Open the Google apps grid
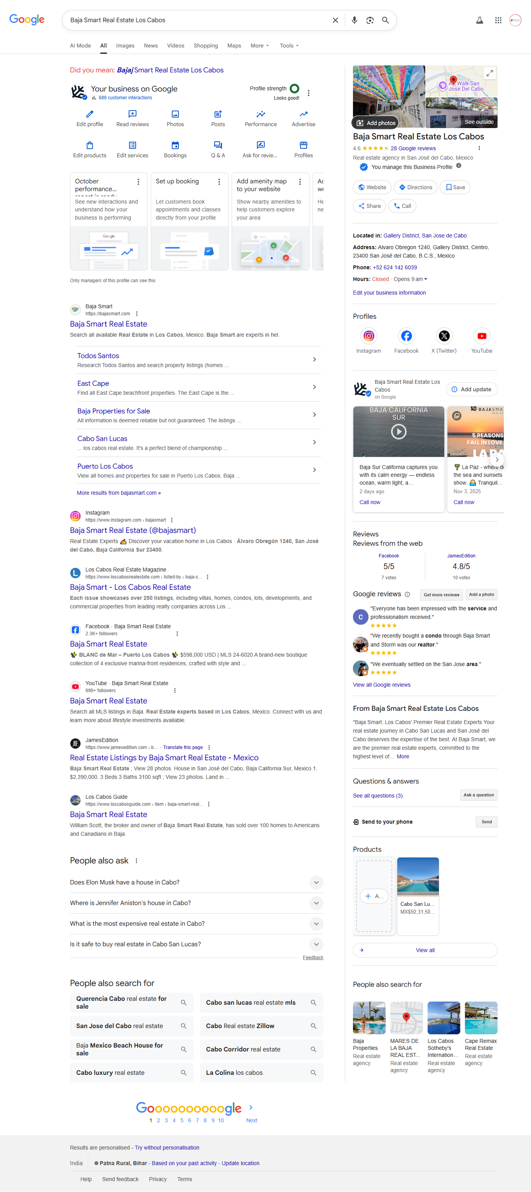The image size is (531, 1192). point(498,20)
